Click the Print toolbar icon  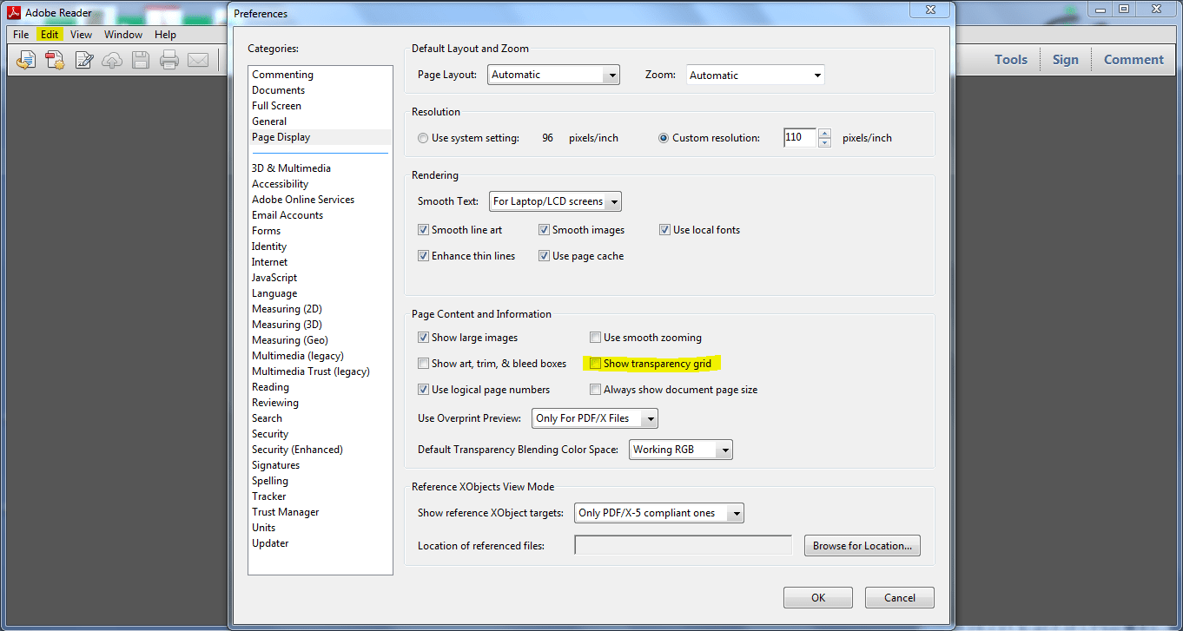tap(169, 60)
